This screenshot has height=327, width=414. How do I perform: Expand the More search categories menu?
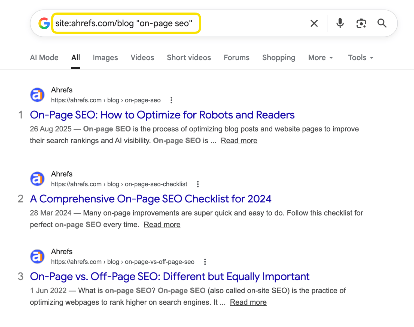pos(320,57)
